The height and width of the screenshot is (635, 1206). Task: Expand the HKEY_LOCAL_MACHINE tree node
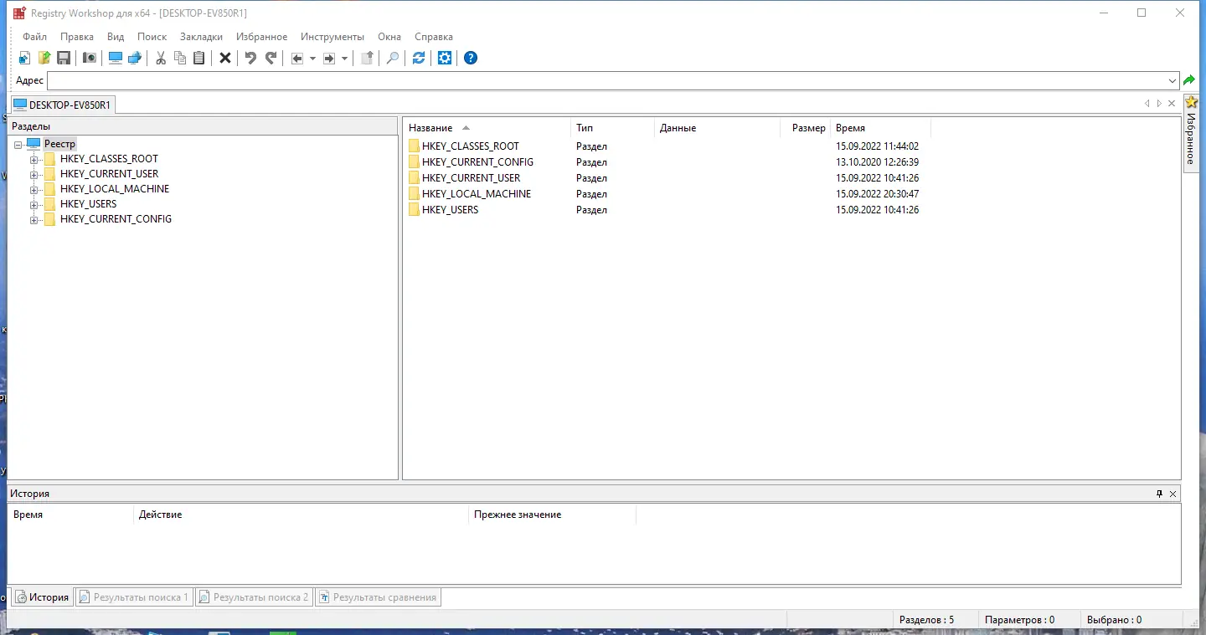pyautogui.click(x=33, y=189)
